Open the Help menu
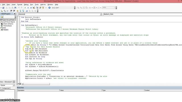Viewport: 182px width, 102px height. pos(57,5)
